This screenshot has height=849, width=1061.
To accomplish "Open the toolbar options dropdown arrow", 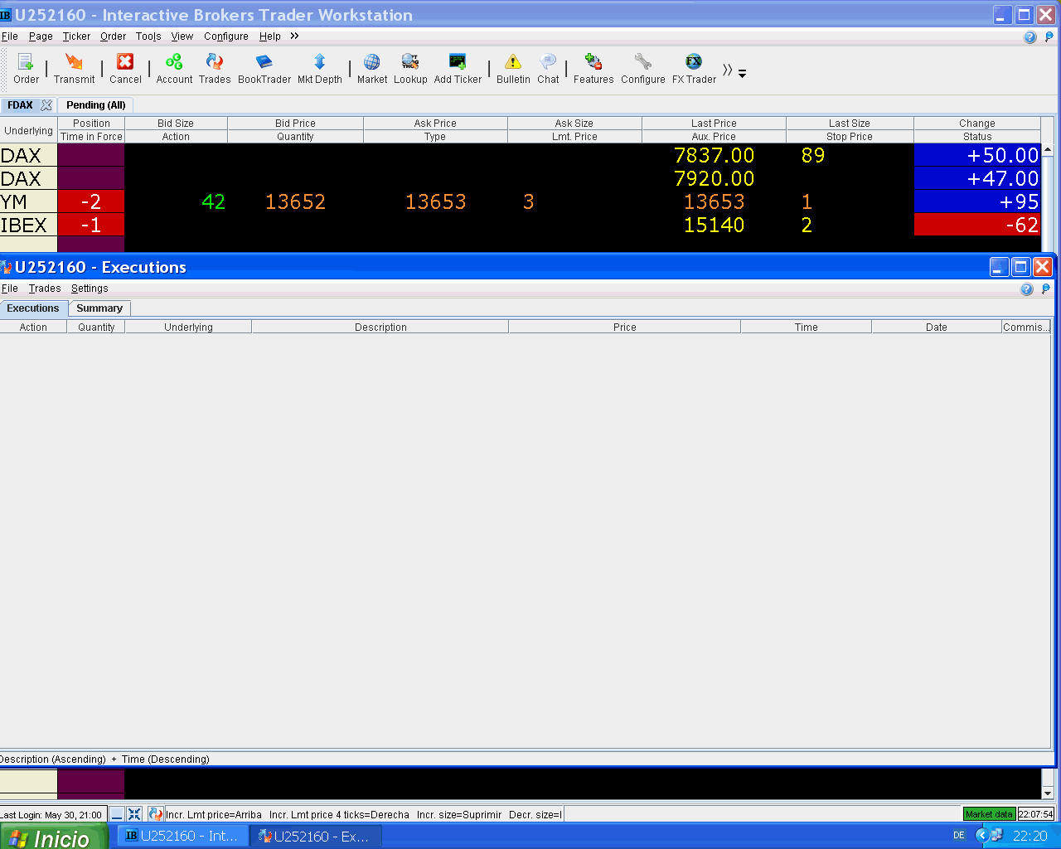I will 743,74.
